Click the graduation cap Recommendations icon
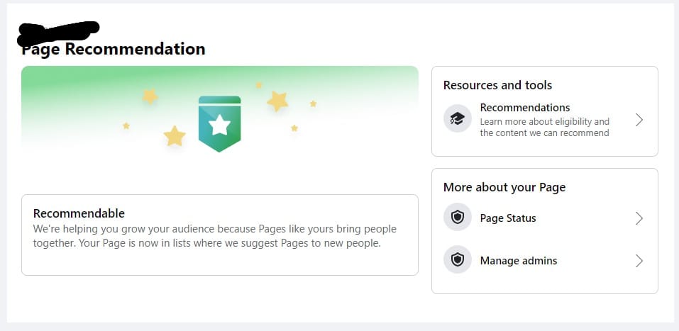Viewport: 679px width, 331px height. [x=458, y=118]
